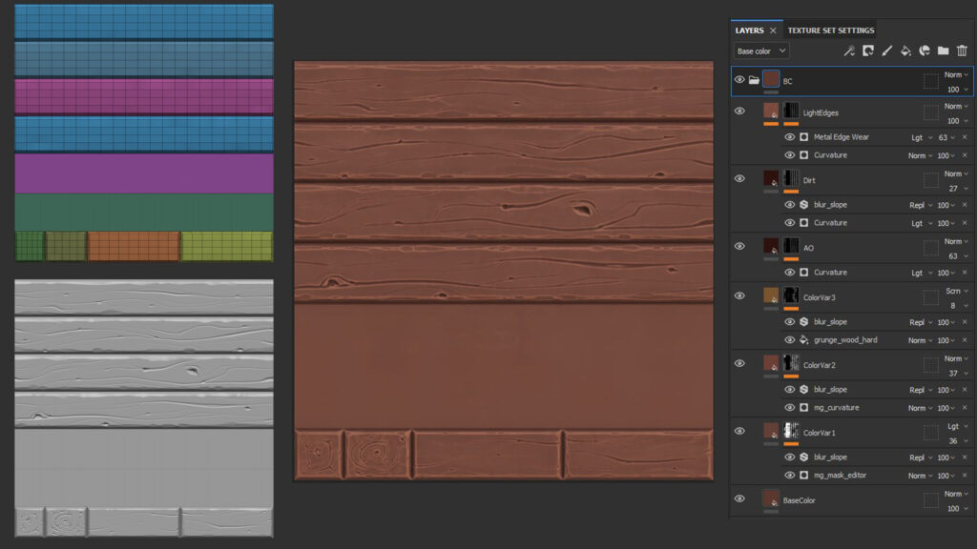Click the colored UV checker preview image

pyautogui.click(x=144, y=132)
